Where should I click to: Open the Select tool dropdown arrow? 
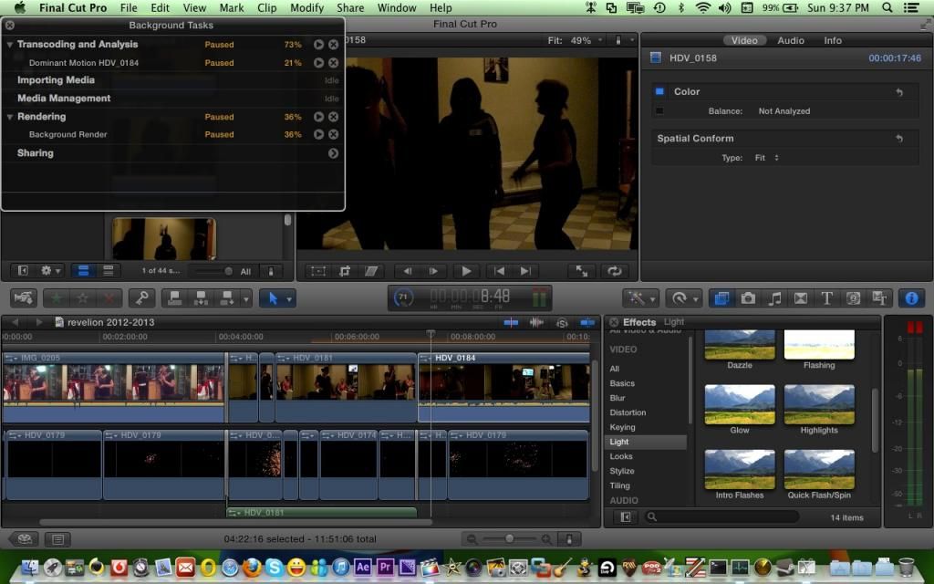click(x=289, y=298)
